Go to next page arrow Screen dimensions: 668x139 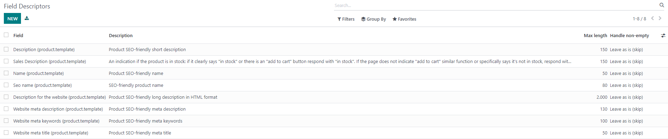pos(660,18)
